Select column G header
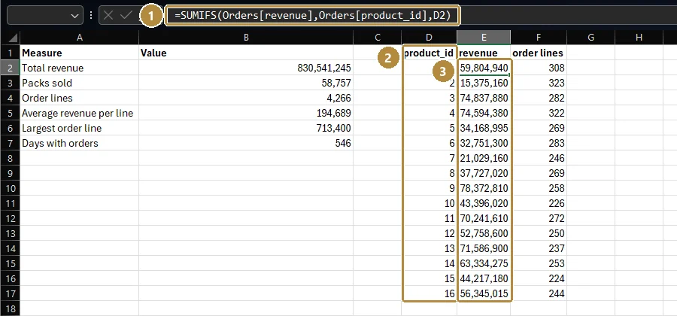The height and width of the screenshot is (316, 677). pos(590,38)
